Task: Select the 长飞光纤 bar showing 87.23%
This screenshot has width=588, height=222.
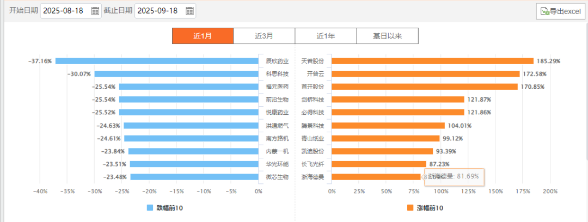Action: coord(379,164)
